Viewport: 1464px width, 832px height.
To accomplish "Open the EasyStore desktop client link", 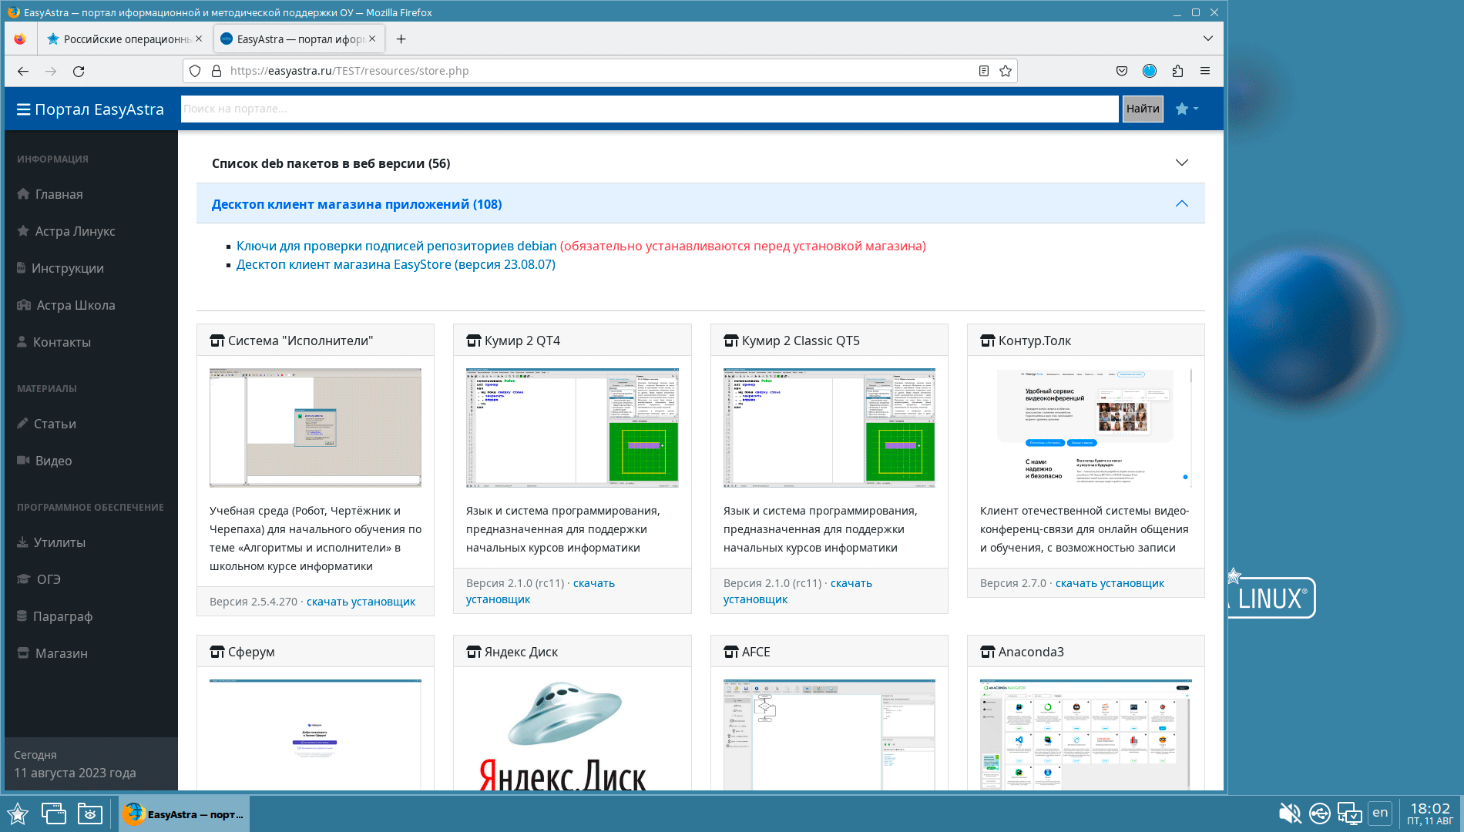I will [396, 264].
